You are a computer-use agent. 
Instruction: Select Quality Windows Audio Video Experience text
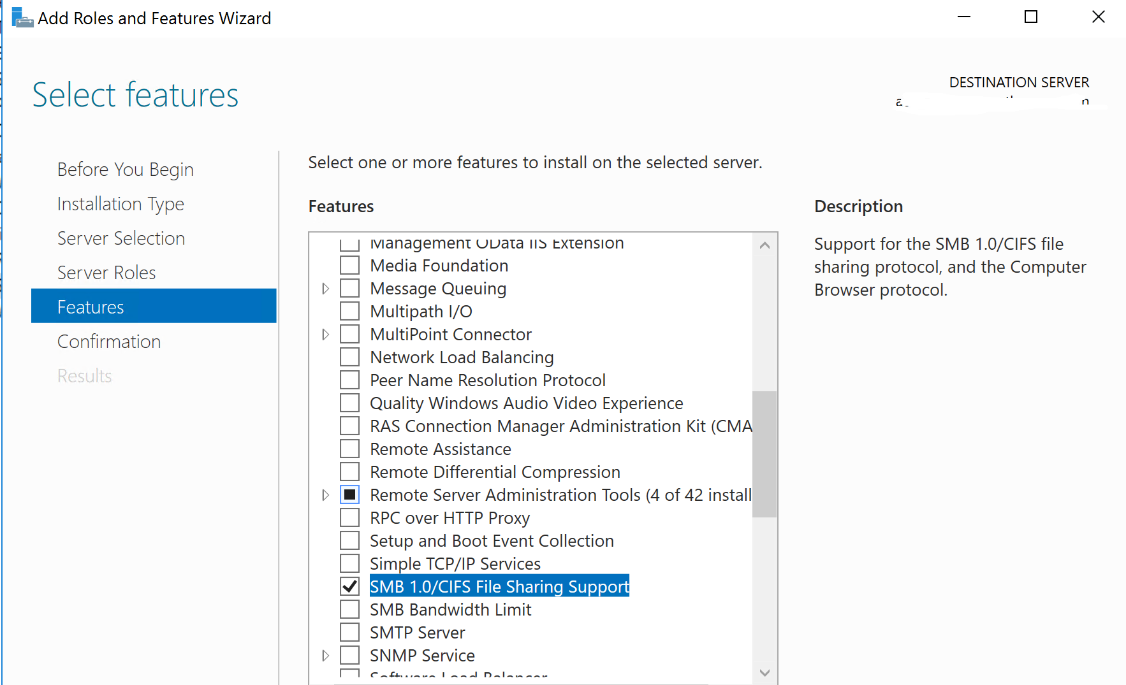click(x=527, y=403)
